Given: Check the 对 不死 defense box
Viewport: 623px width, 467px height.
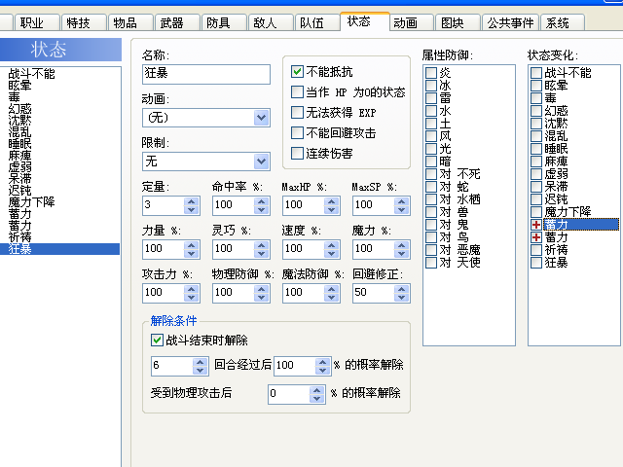Looking at the screenshot, I should point(431,174).
